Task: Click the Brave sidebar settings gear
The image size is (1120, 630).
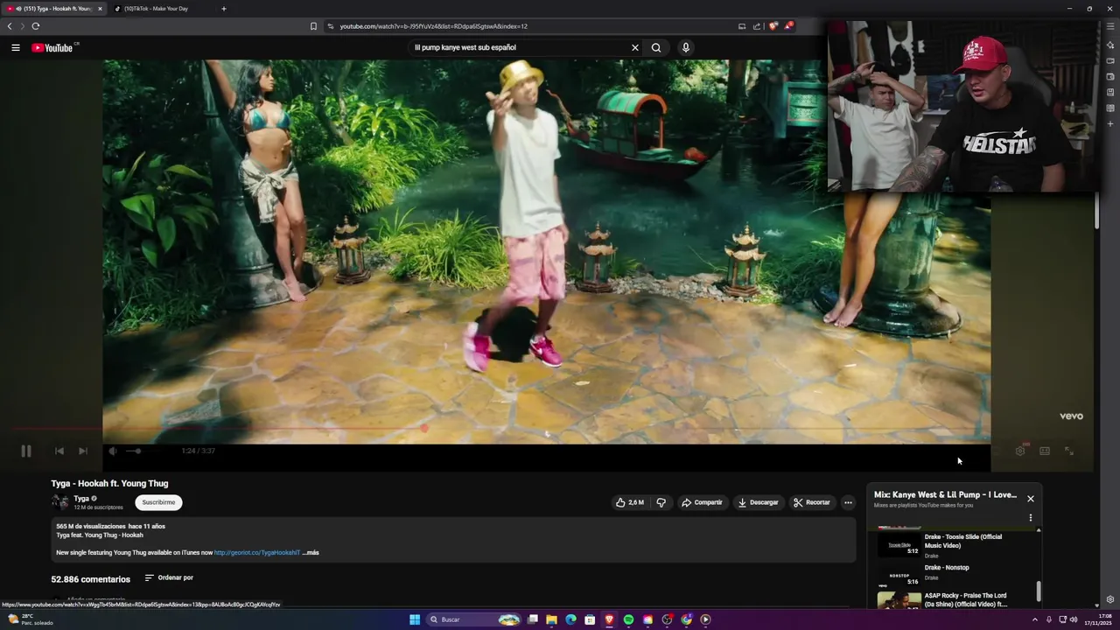Action: (x=1110, y=599)
